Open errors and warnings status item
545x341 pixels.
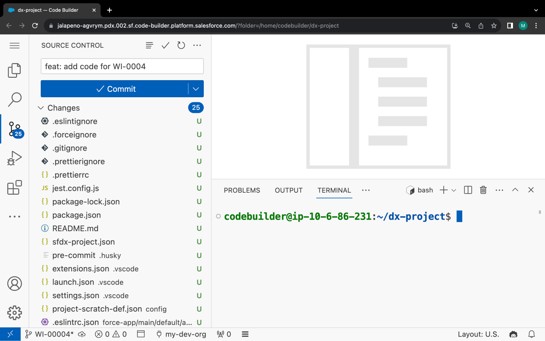(x=111, y=334)
